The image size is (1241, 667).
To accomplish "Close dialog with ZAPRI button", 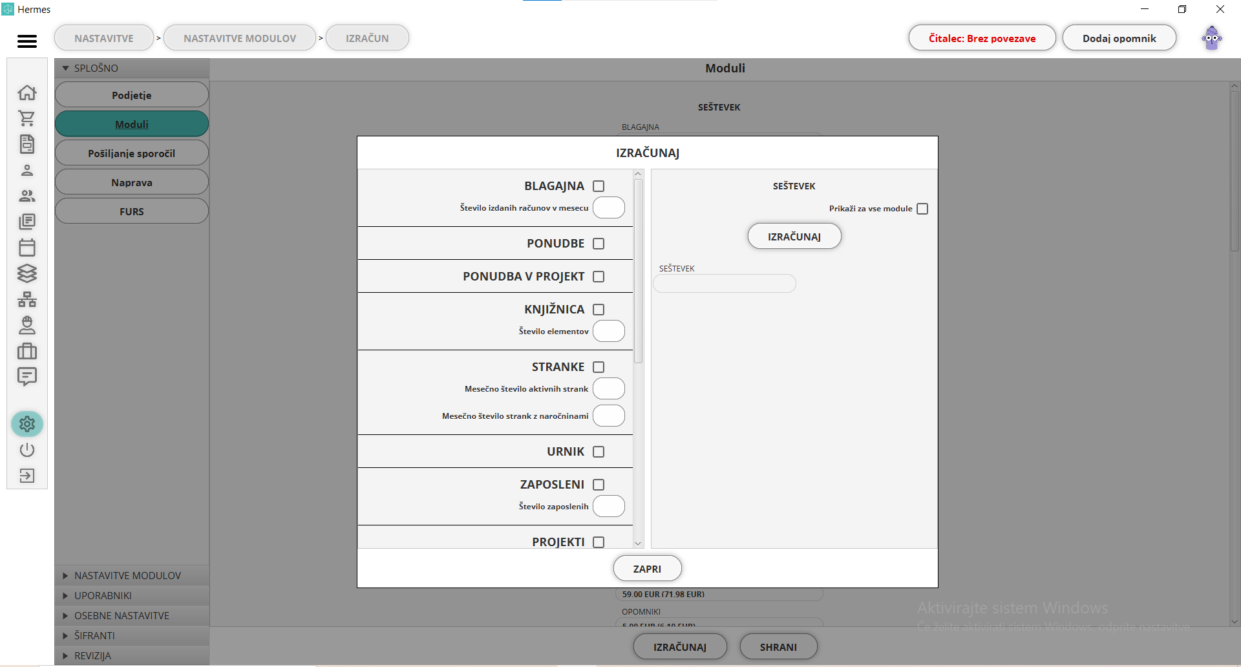I will tap(647, 569).
